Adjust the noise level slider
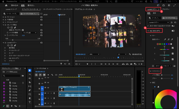The width and height of the screenshot is (179, 109). pos(13,40)
